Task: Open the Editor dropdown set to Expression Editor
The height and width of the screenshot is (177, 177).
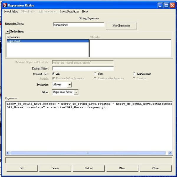Action: [65, 92]
